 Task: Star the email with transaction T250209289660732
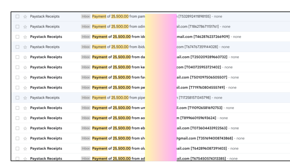pos(25,57)
